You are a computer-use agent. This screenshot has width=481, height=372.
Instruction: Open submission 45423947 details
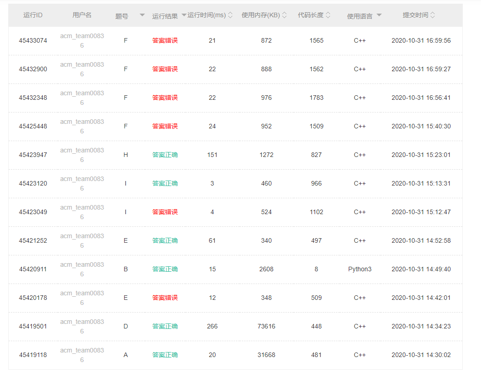33,155
